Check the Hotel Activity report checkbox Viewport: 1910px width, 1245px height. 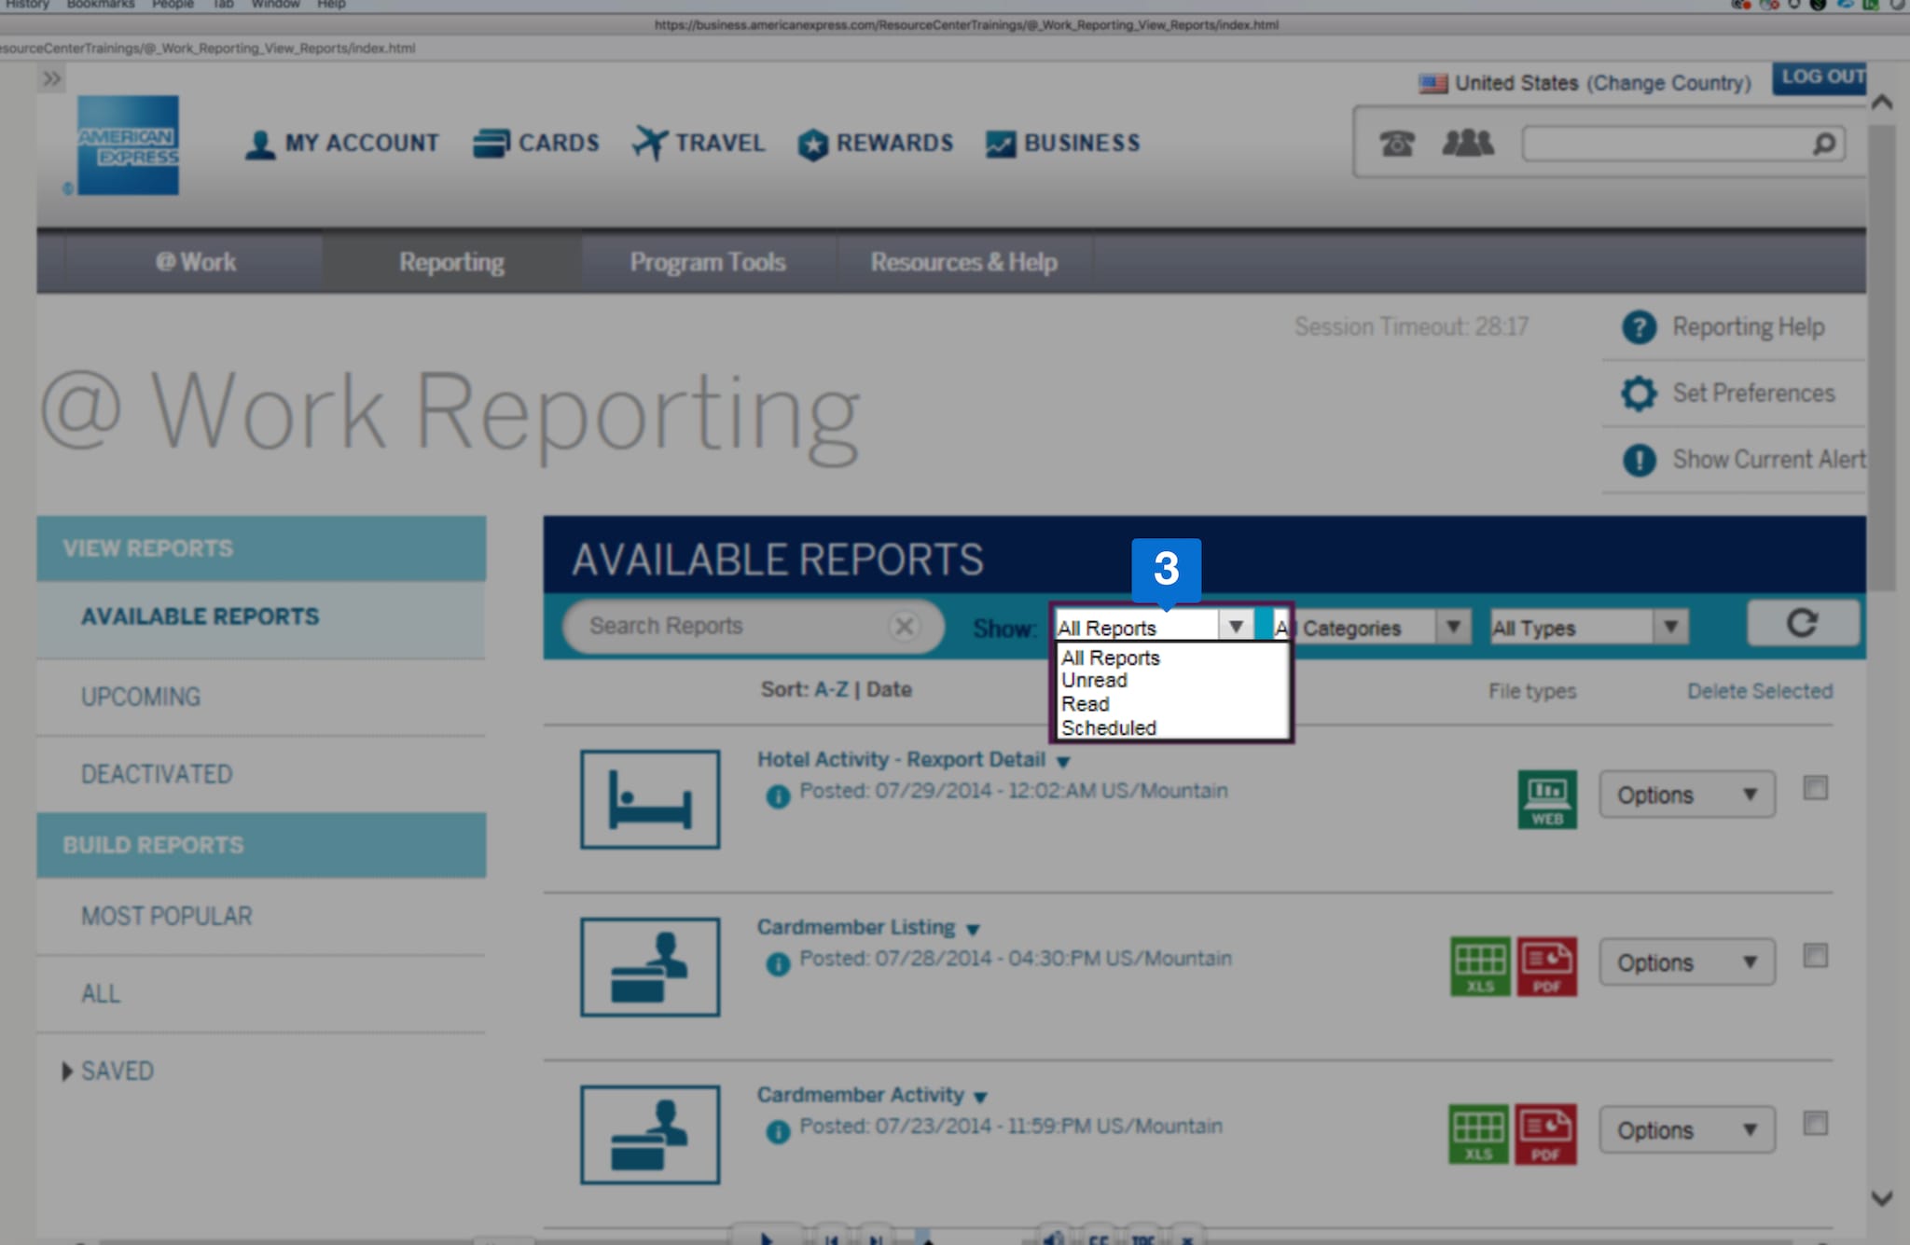click(x=1815, y=789)
